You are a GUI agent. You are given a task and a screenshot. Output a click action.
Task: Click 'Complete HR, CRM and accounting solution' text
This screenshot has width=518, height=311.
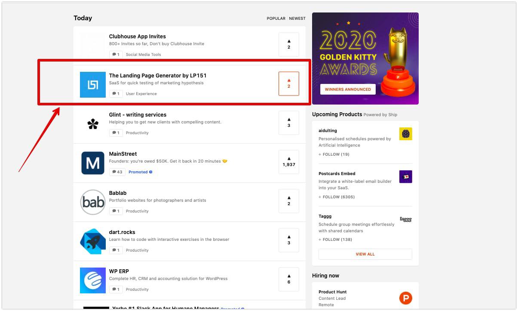168,279
